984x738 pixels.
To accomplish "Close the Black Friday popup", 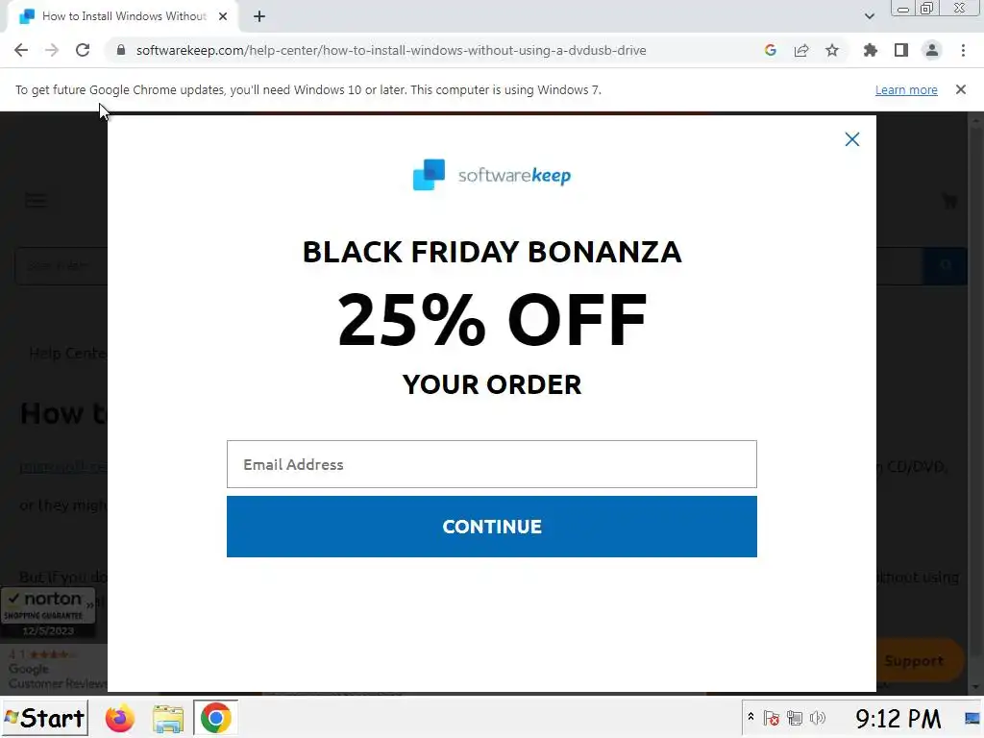I will pyautogui.click(x=851, y=139).
